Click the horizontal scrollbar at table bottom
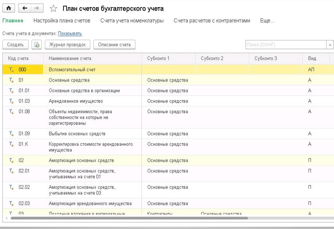The width and height of the screenshot is (334, 229). (129, 218)
